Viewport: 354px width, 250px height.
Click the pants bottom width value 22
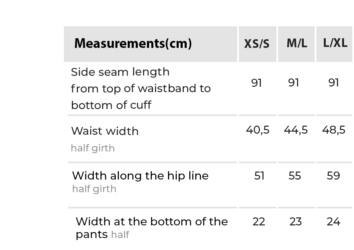pyautogui.click(x=259, y=221)
